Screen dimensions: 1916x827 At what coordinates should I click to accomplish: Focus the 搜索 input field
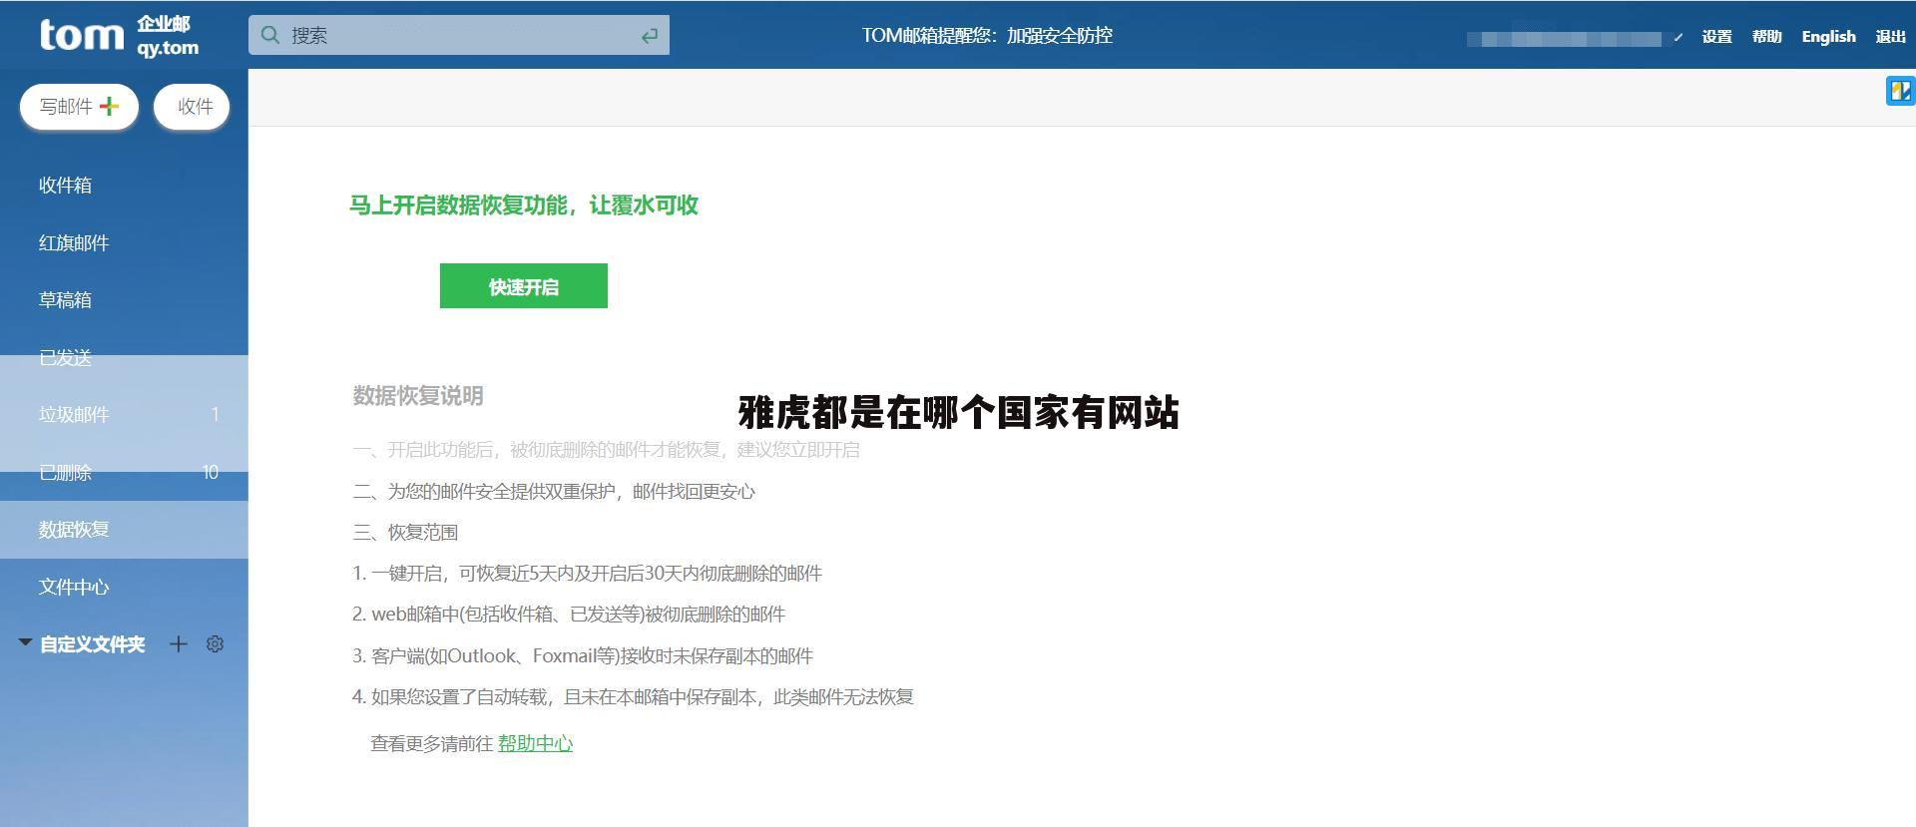point(459,35)
